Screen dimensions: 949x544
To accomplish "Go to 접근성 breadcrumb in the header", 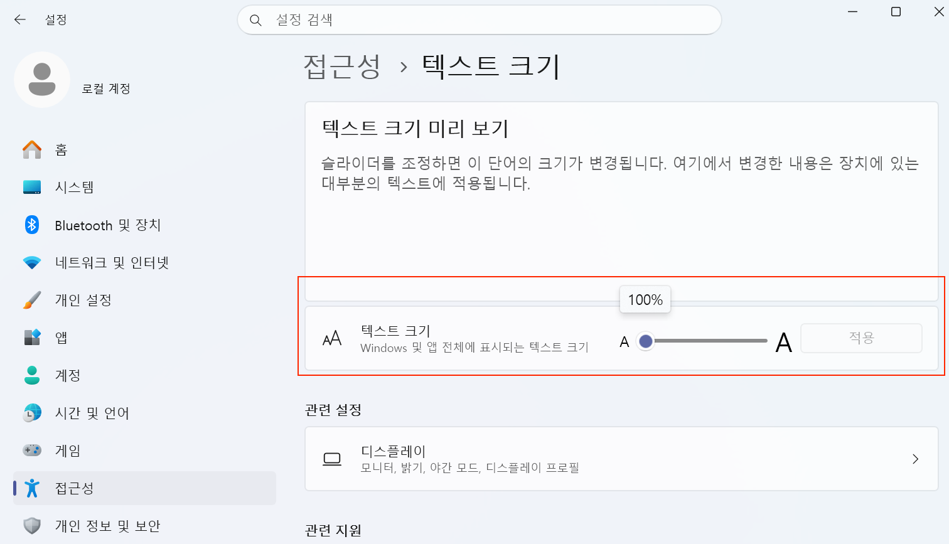I will [x=342, y=66].
